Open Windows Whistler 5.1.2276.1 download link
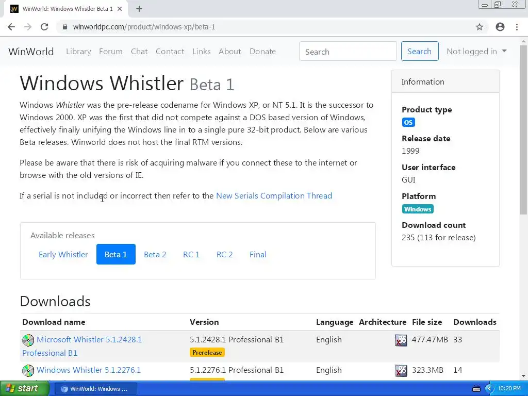The height and width of the screenshot is (396, 528). [x=89, y=370]
